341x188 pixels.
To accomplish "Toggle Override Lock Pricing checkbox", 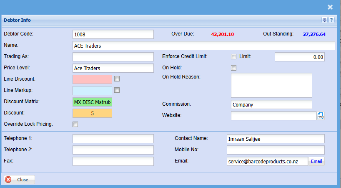I will point(75,124).
